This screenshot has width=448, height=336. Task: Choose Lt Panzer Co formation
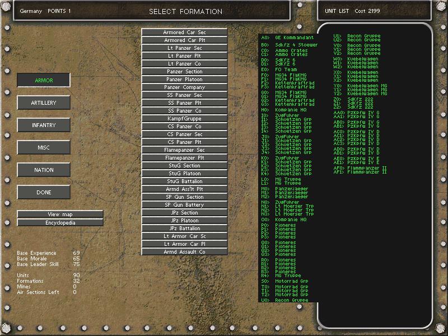tap(184, 64)
